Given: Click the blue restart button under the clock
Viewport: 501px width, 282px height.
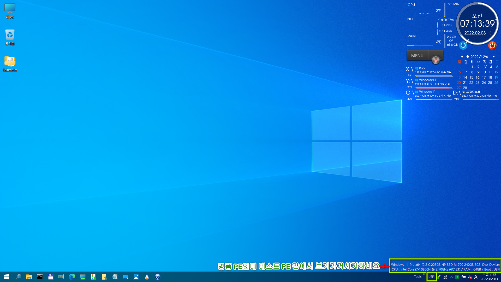Looking at the screenshot, I should pos(463,45).
